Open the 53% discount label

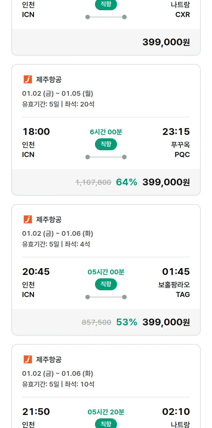coord(126,322)
